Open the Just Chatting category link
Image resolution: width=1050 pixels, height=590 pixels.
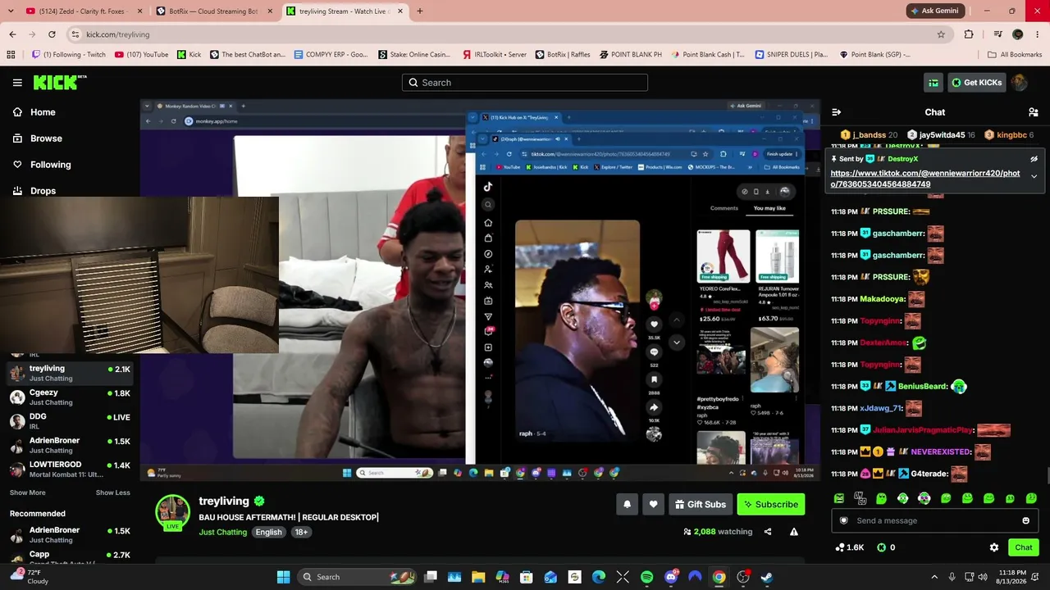[222, 532]
